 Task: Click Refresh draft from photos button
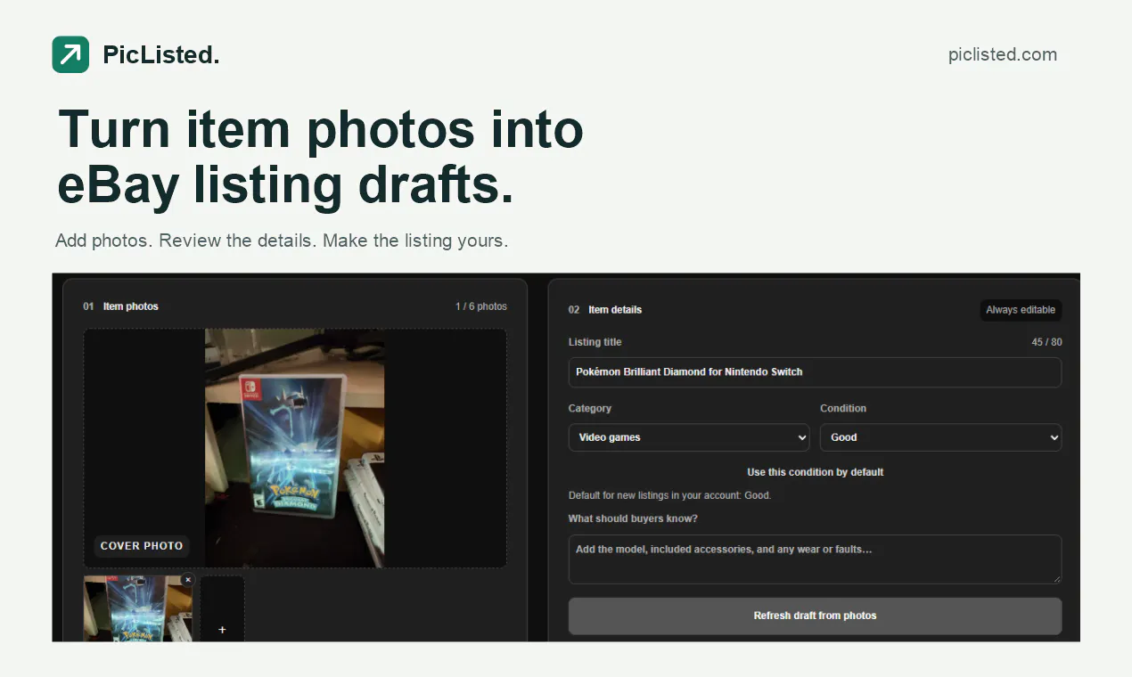coord(815,616)
